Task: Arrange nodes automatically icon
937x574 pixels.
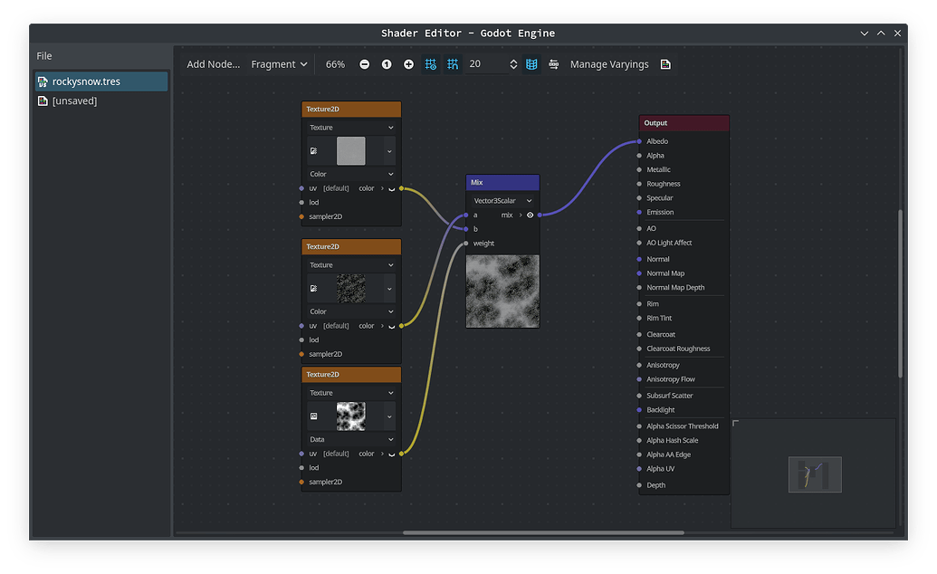Action: pos(554,64)
